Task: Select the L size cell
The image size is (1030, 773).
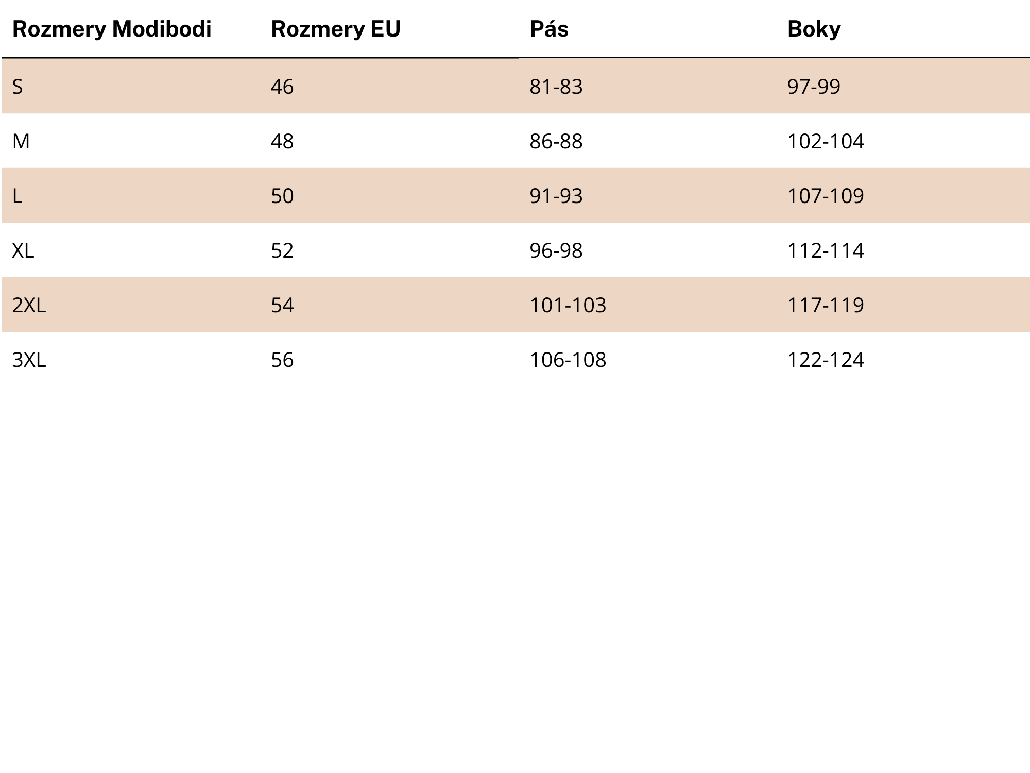Action: 17,196
